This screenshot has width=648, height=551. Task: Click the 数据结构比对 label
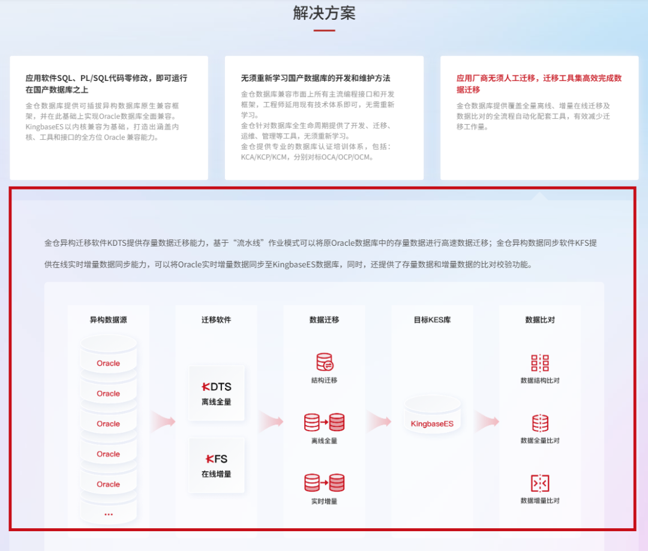(x=540, y=380)
